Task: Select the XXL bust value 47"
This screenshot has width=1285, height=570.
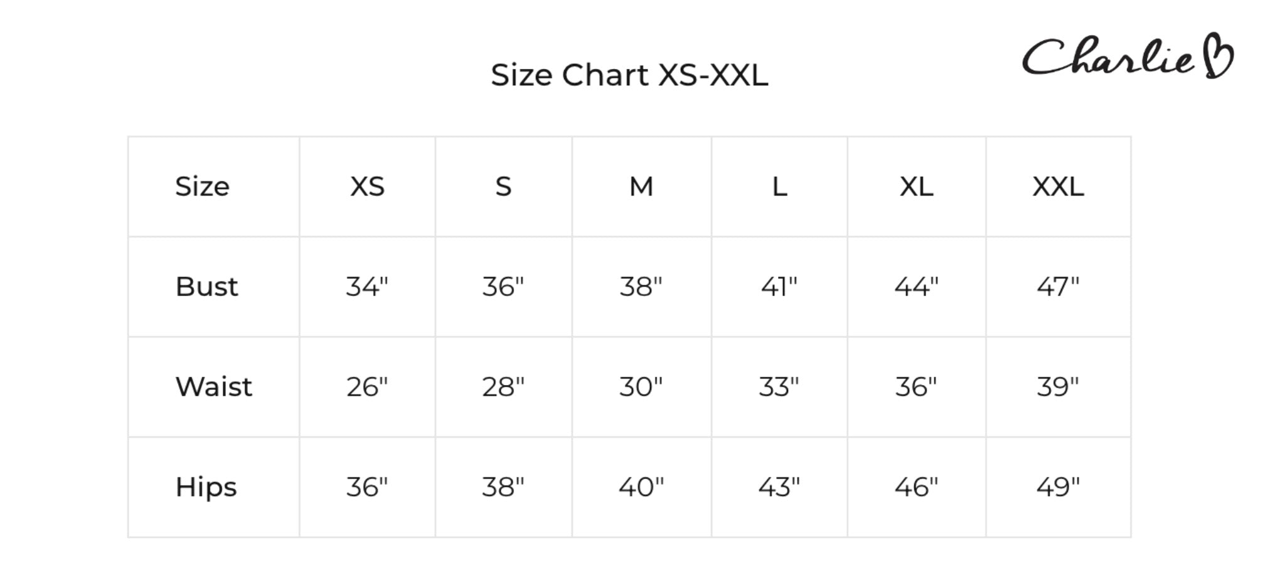Action: click(x=1058, y=287)
